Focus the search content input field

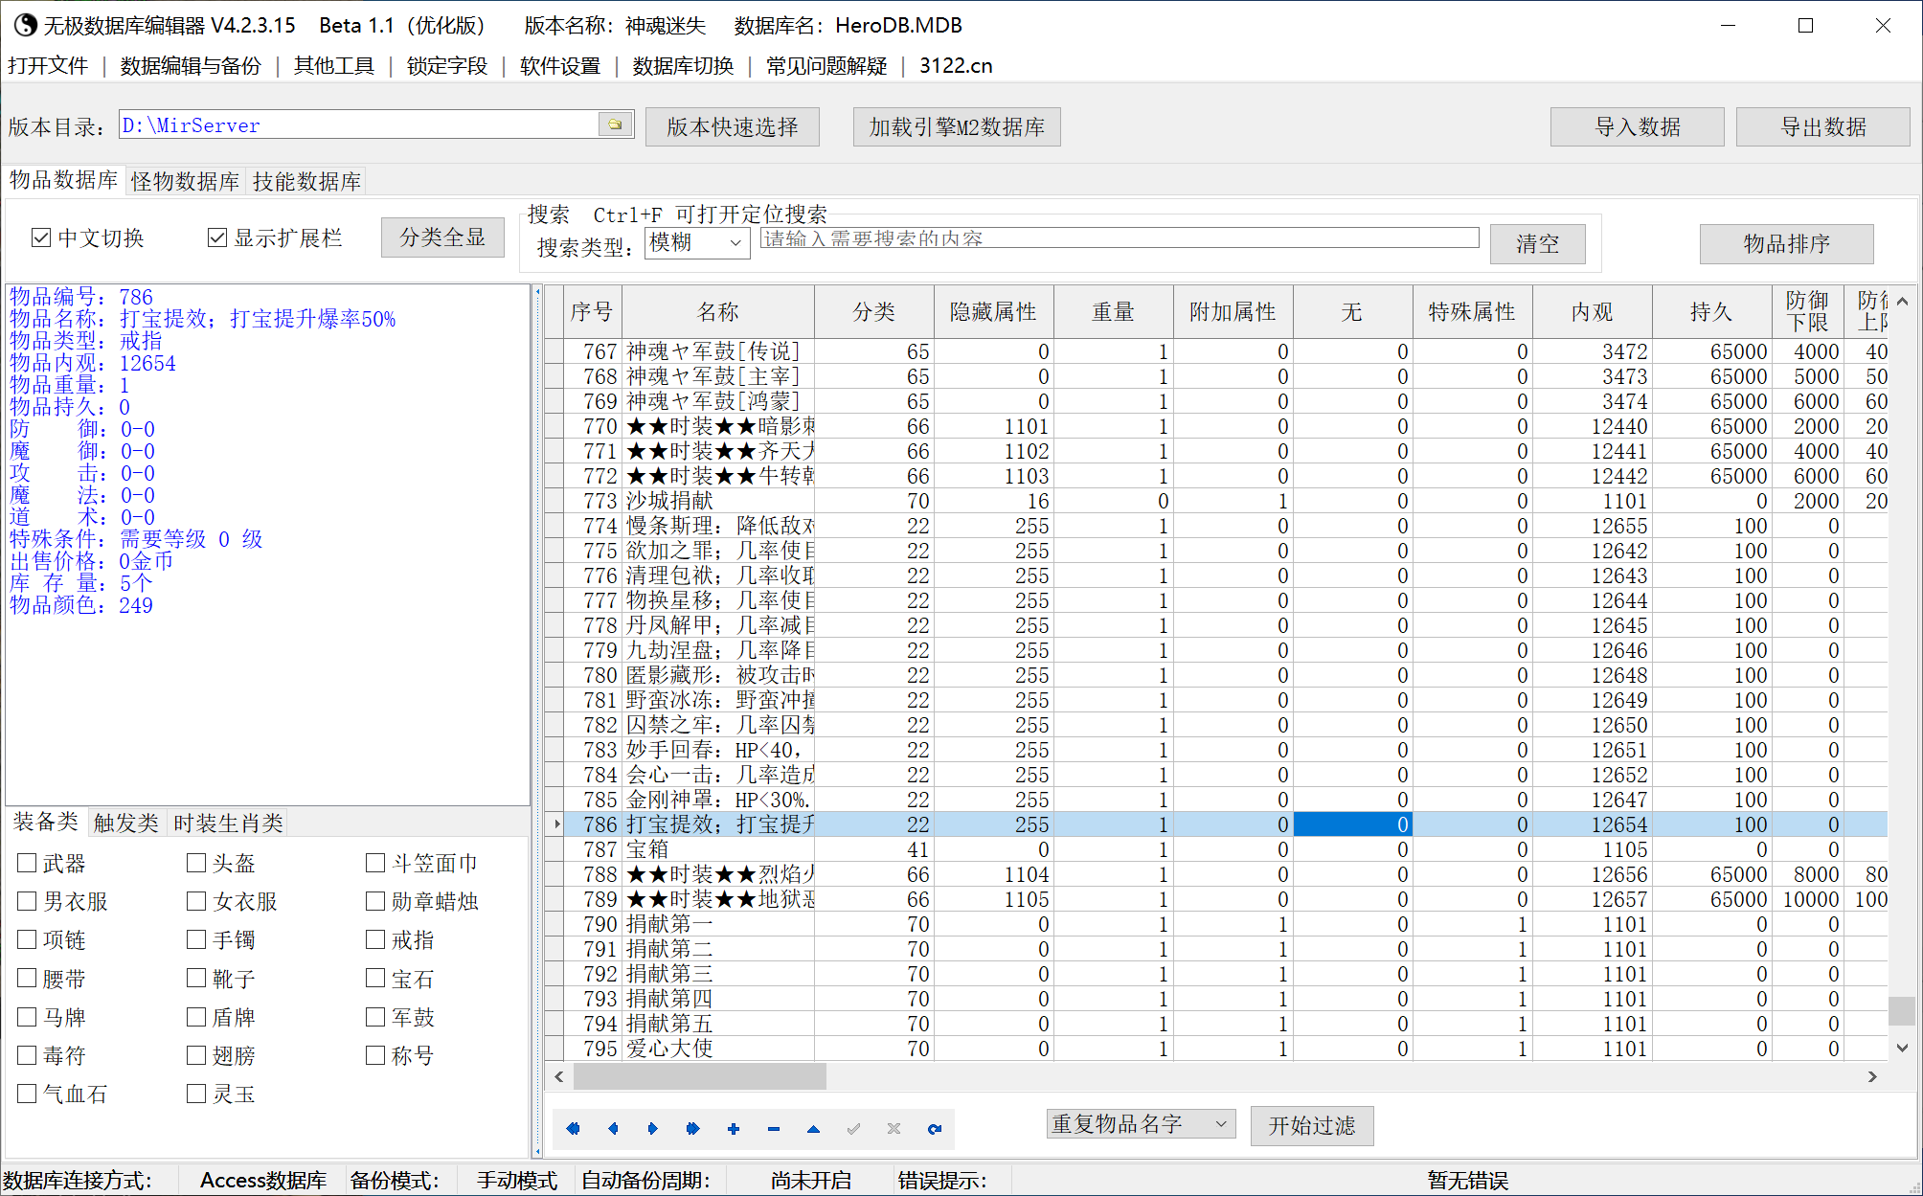[1120, 238]
